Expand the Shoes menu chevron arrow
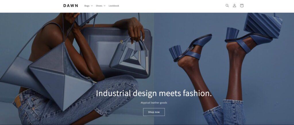The image size is (294, 125). pos(105,6)
